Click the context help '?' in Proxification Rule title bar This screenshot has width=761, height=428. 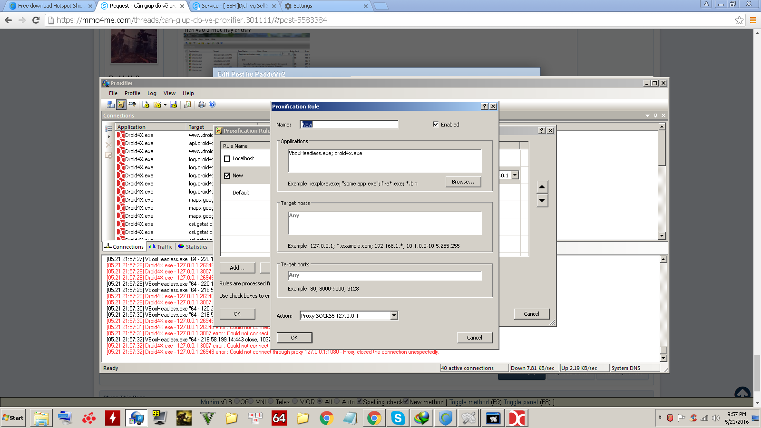(x=485, y=107)
